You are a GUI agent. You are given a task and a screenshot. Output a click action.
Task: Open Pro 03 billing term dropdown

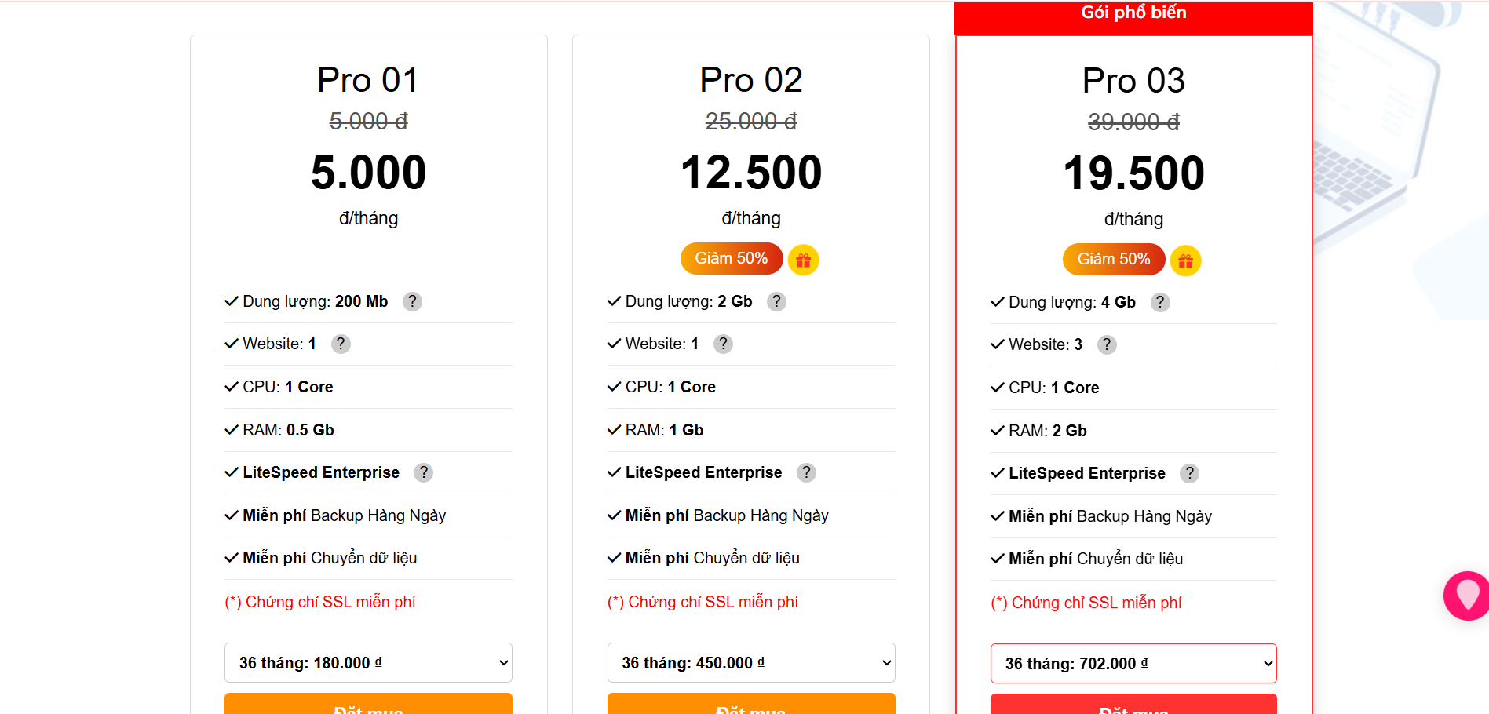pos(1133,664)
